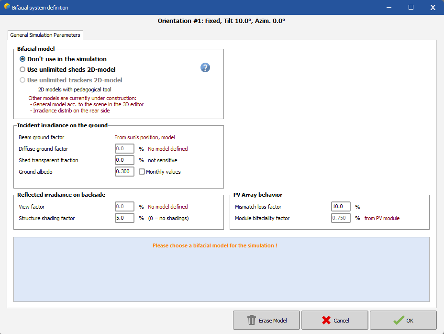Click the red X icon on Cancel
Screen dimensions: 444x334
click(x=326, y=320)
